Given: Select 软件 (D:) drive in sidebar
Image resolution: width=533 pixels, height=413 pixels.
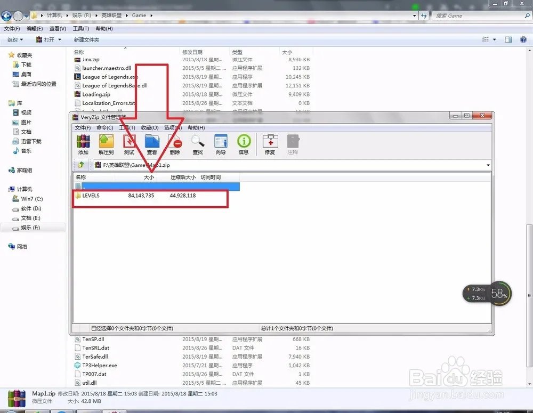Looking at the screenshot, I should [27, 208].
